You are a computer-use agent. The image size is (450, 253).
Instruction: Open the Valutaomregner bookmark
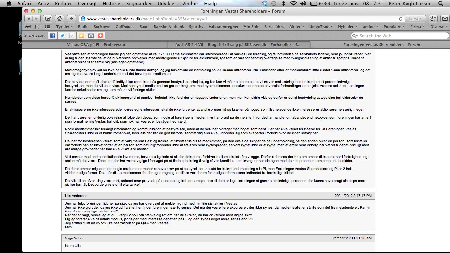pyautogui.click(x=223, y=27)
